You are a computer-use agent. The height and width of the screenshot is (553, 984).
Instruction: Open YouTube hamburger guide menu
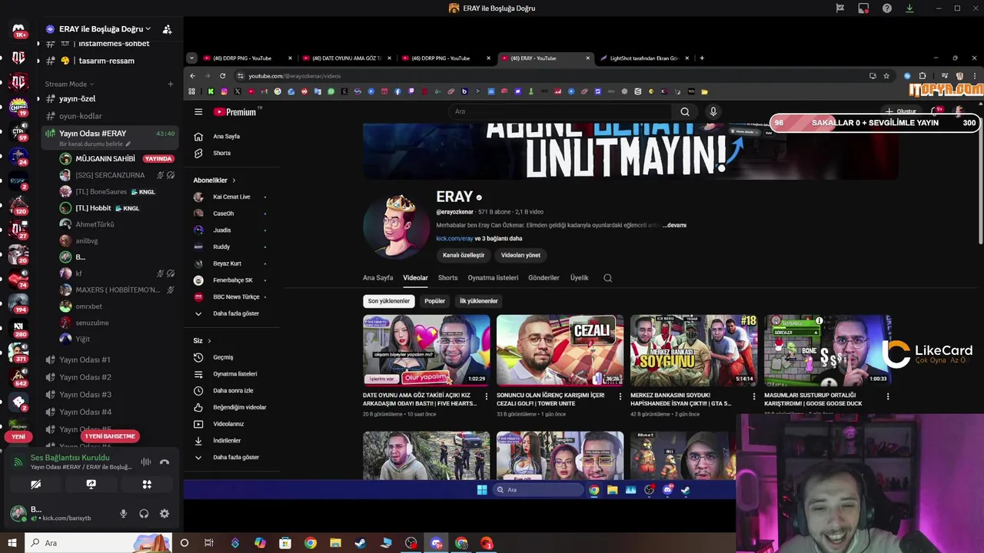[x=198, y=112]
